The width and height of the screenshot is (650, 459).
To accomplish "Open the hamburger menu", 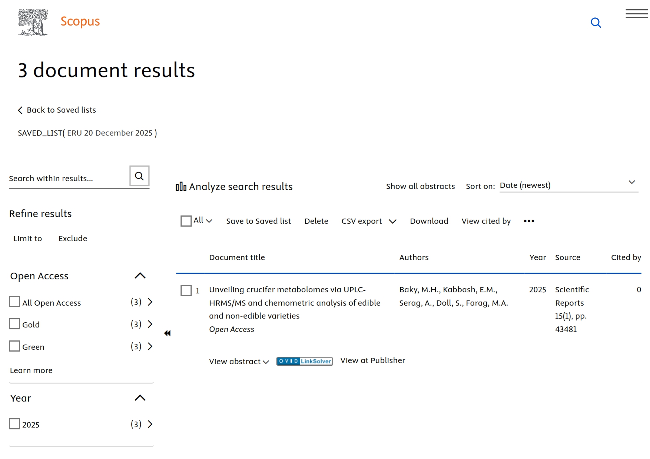I will pyautogui.click(x=636, y=14).
